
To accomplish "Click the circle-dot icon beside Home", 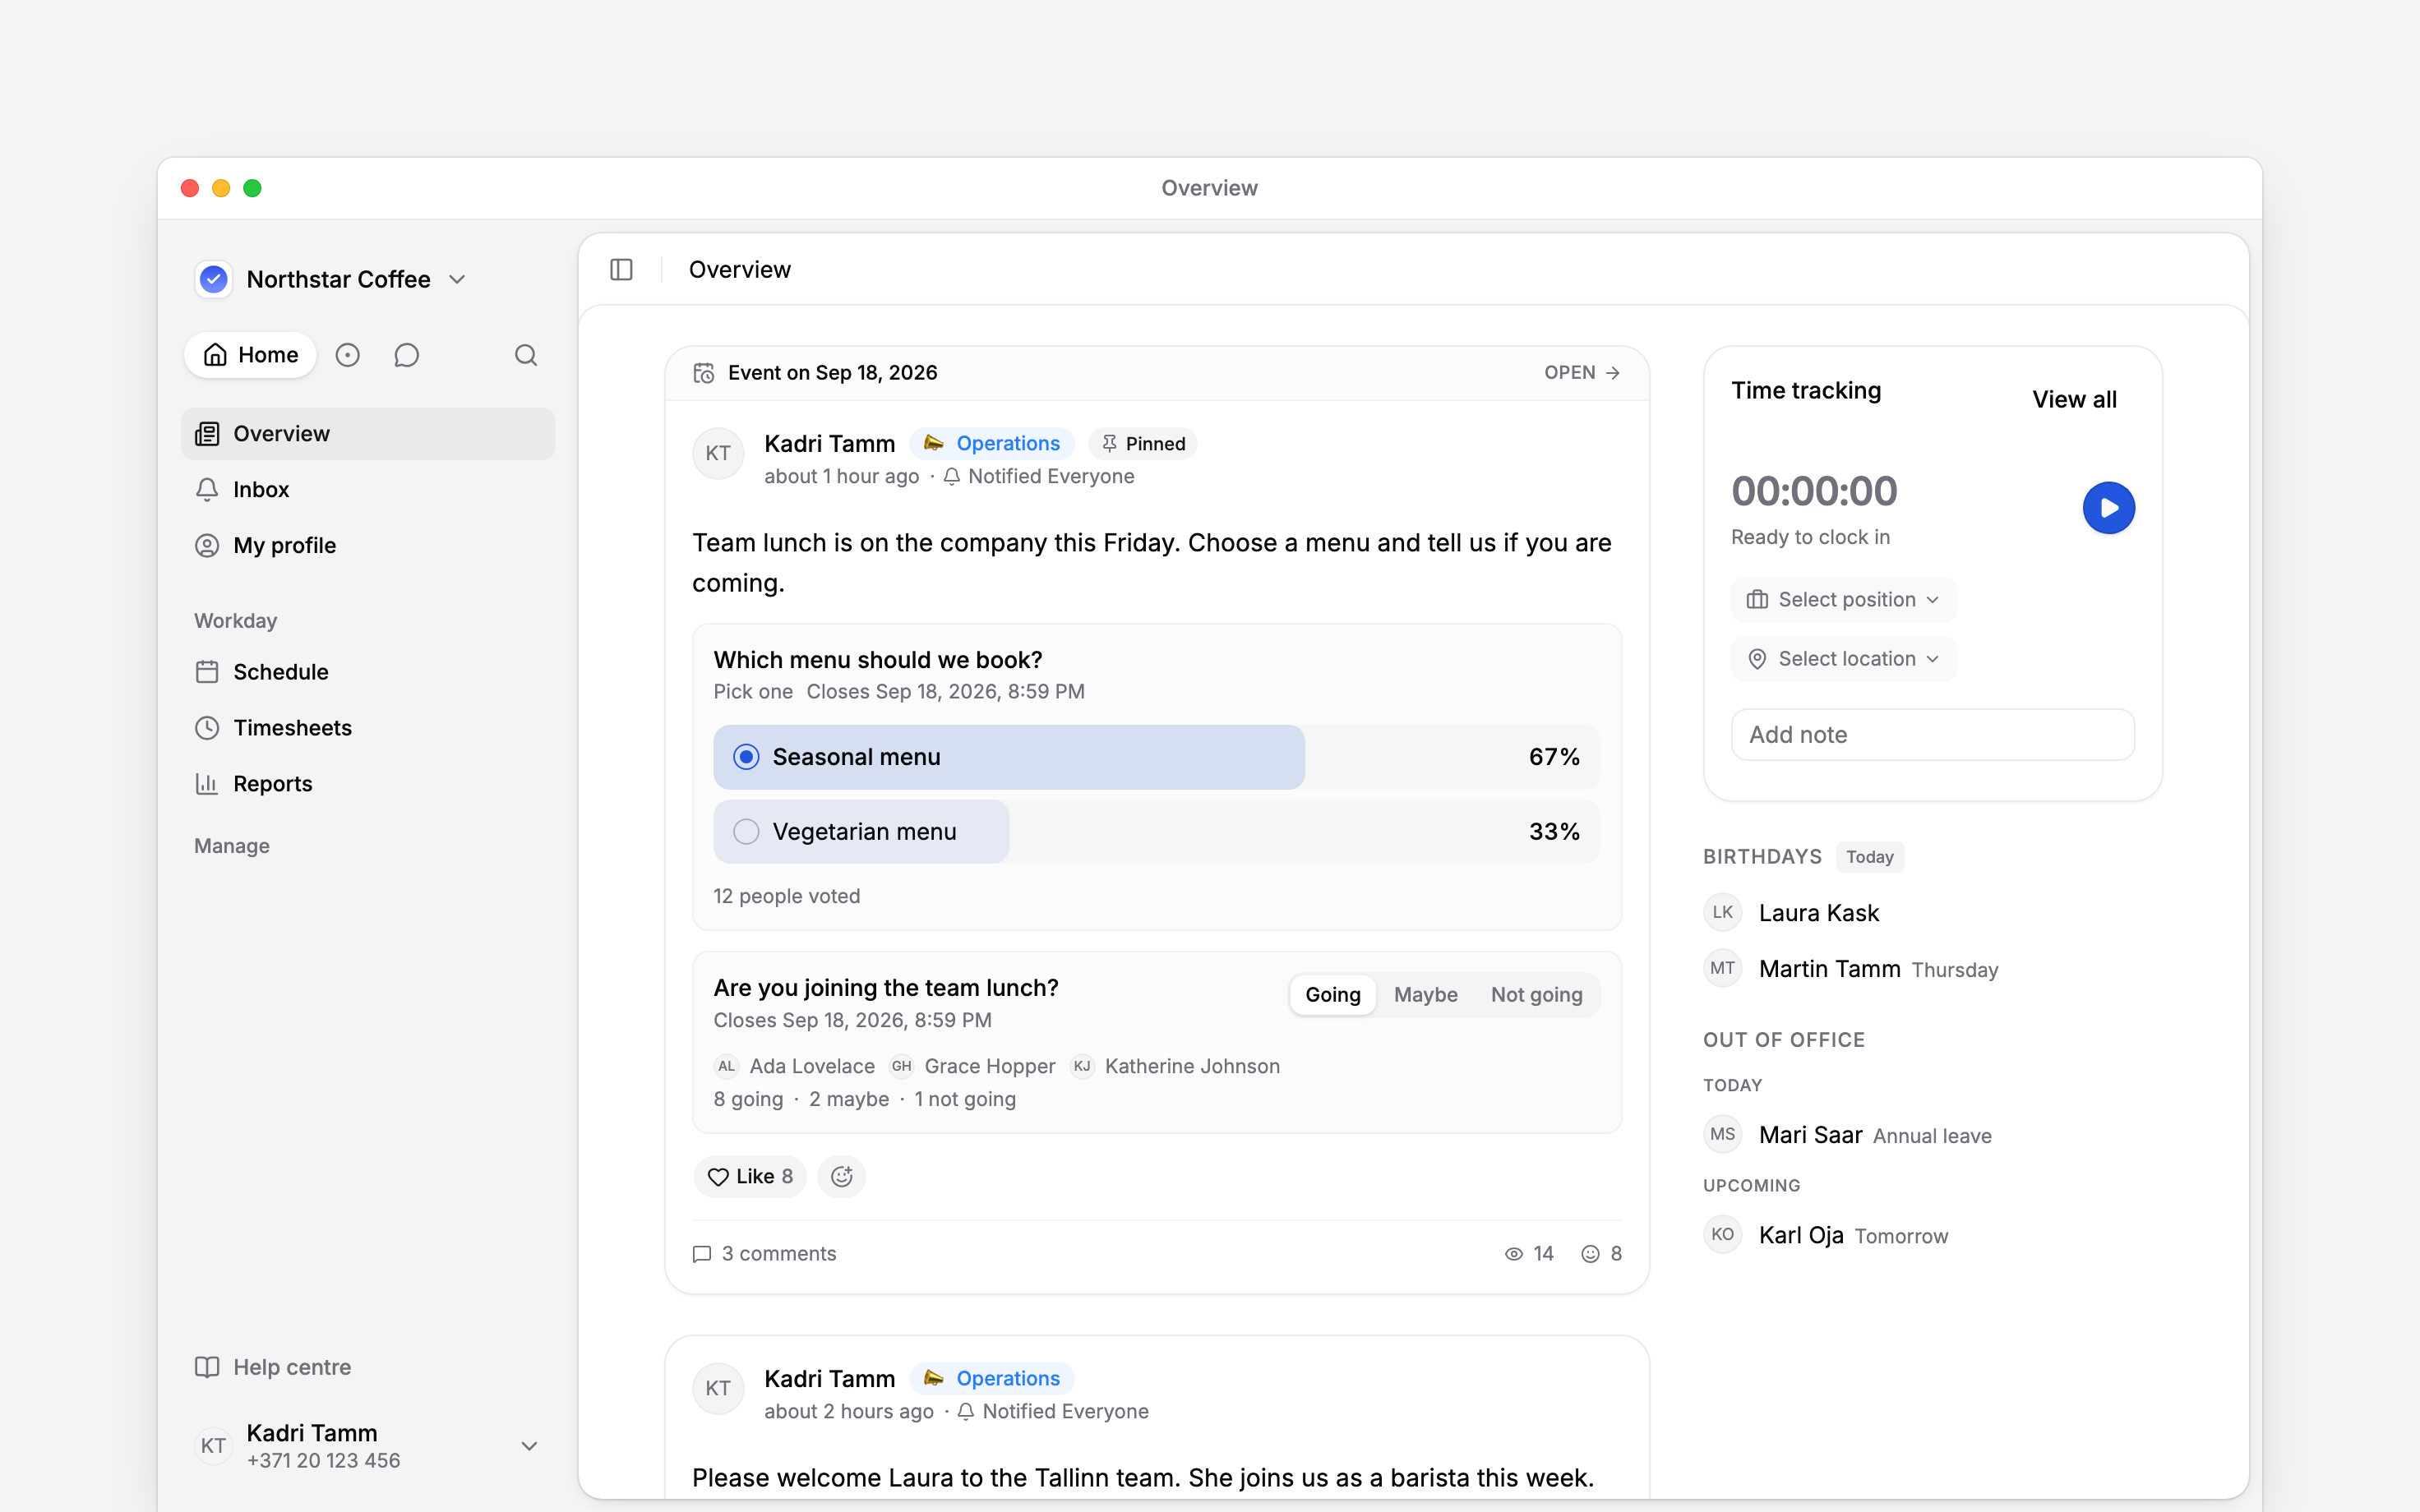I will (347, 355).
